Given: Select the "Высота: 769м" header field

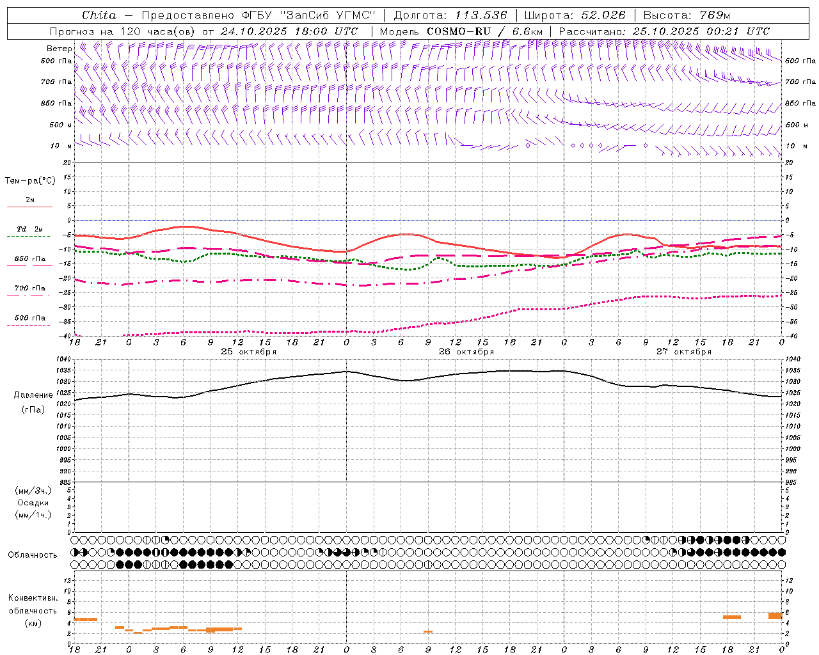Looking at the screenshot, I should click(687, 15).
